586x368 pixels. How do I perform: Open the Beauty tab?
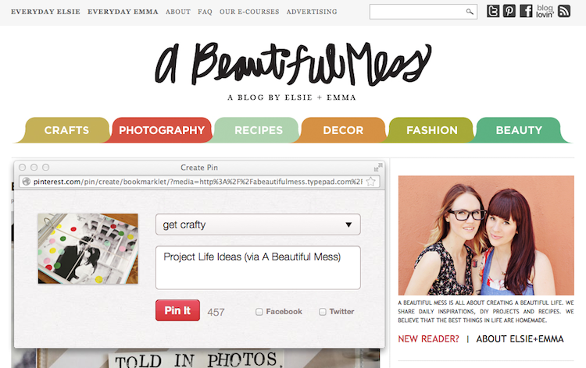519,130
